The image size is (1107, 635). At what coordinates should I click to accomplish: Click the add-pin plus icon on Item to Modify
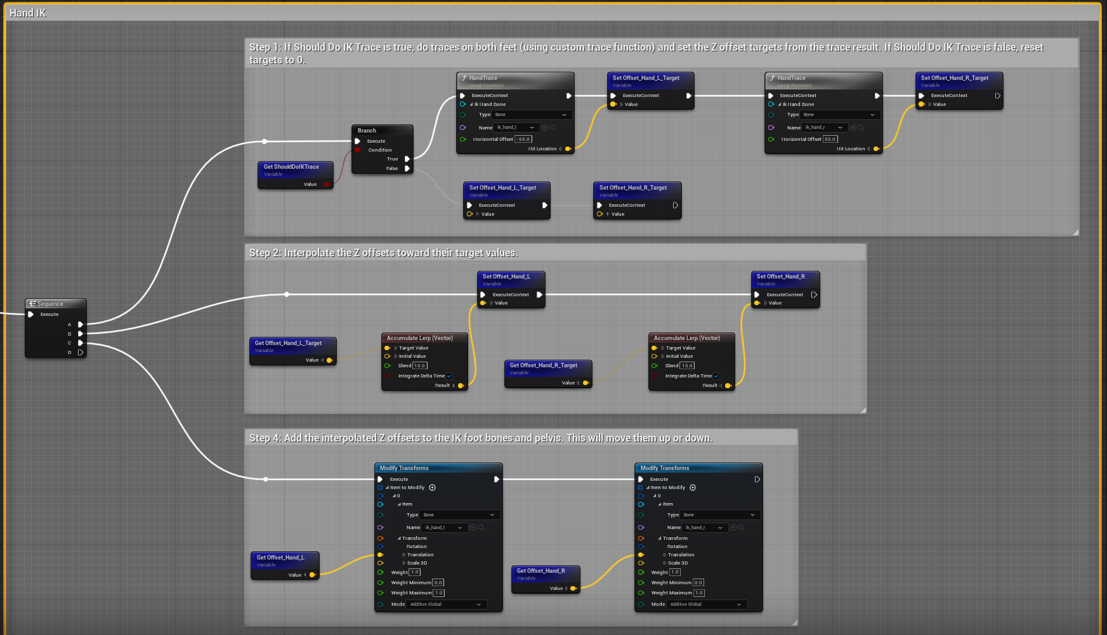pyautogui.click(x=433, y=487)
